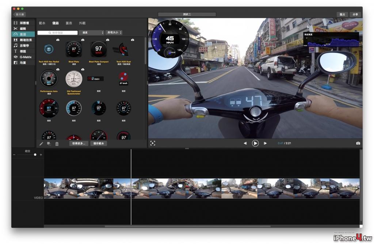Image resolution: width=374 pixels, height=244 pixels.
Task: Click the pencil edit gauge icon
Action: coord(41,144)
